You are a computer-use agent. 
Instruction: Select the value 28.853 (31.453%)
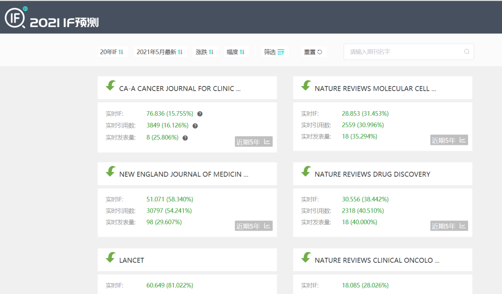click(x=365, y=114)
